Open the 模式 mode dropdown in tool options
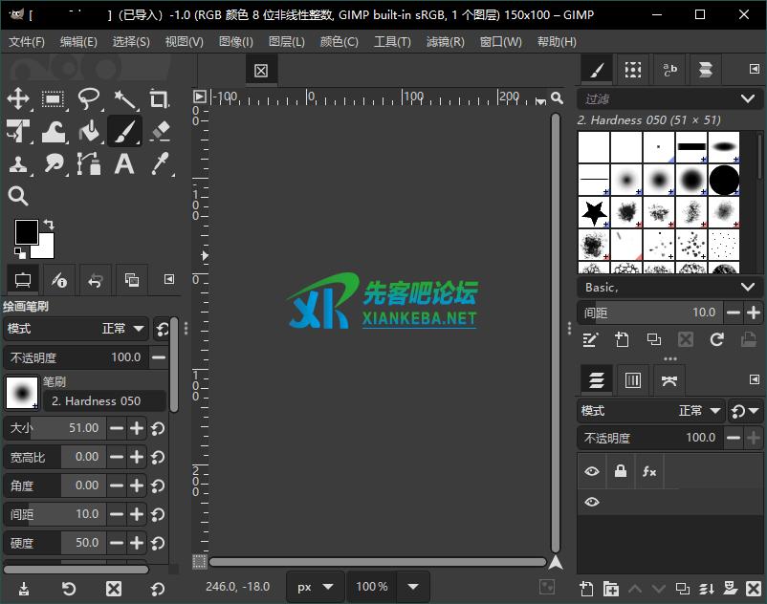767x604 pixels. pos(115,329)
